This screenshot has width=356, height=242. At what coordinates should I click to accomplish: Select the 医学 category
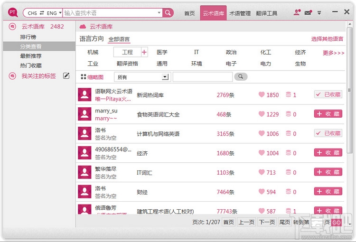click(x=162, y=52)
